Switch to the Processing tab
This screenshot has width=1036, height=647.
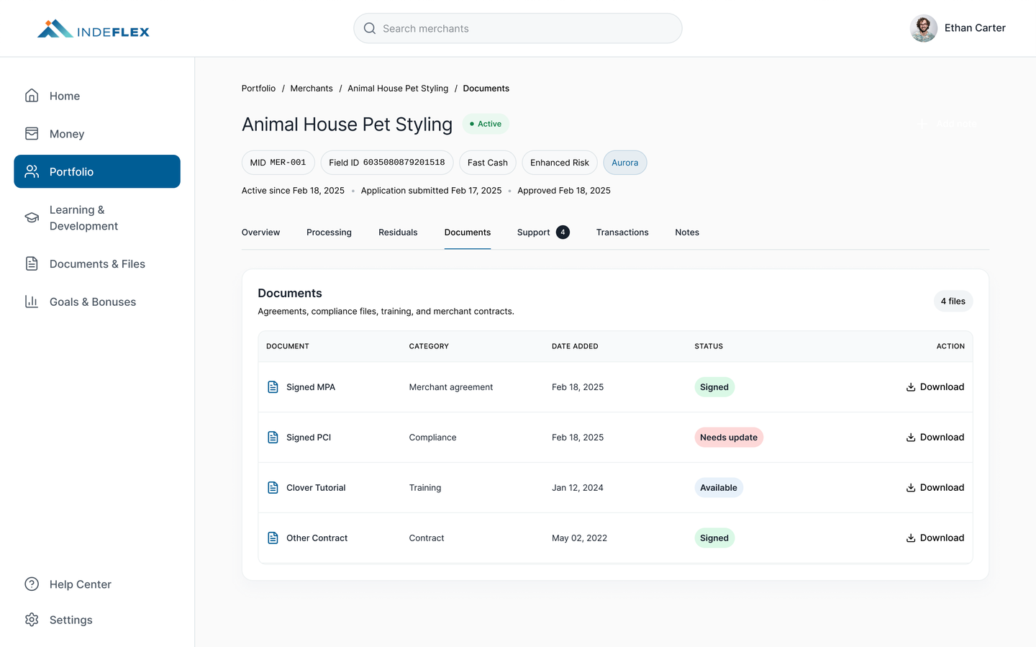click(329, 232)
